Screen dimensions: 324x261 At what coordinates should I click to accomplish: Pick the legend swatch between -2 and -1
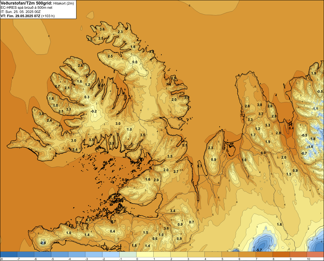[x=111, y=255]
